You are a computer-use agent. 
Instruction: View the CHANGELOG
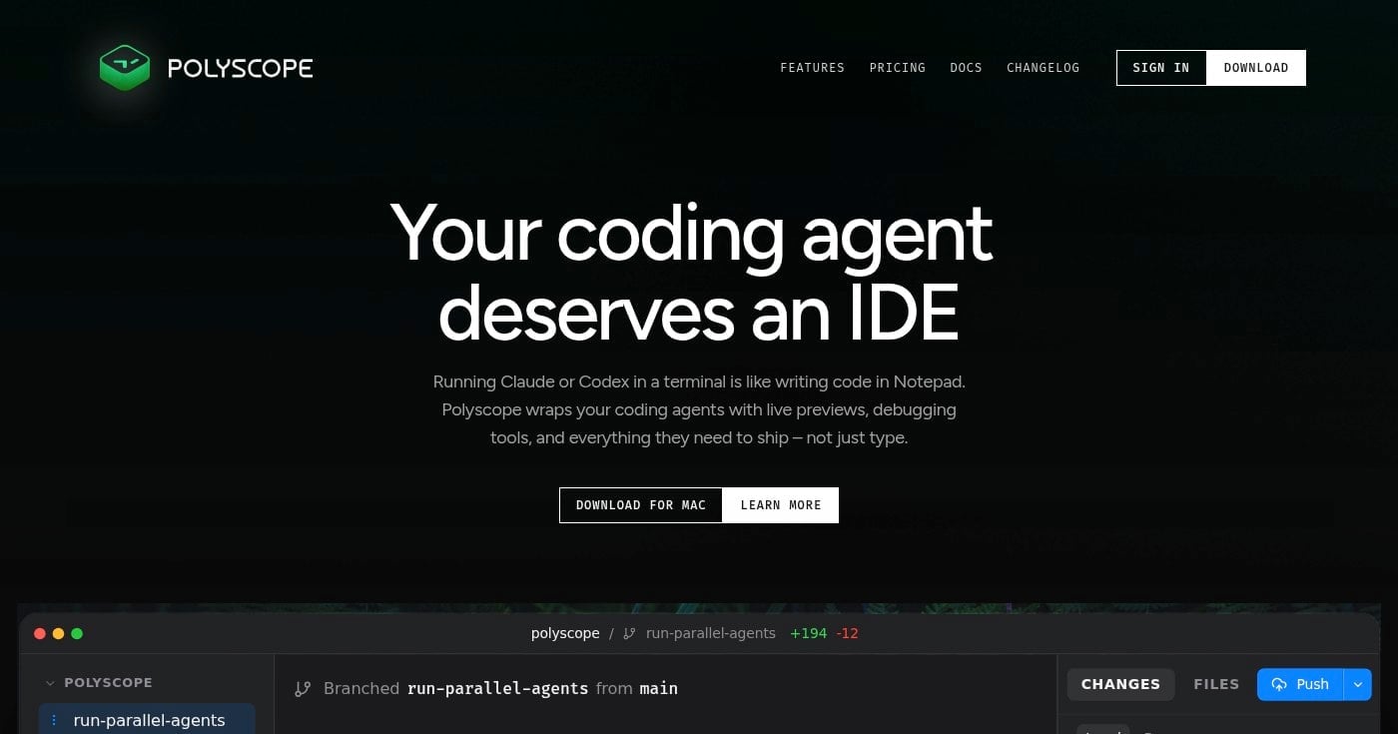click(x=1043, y=67)
